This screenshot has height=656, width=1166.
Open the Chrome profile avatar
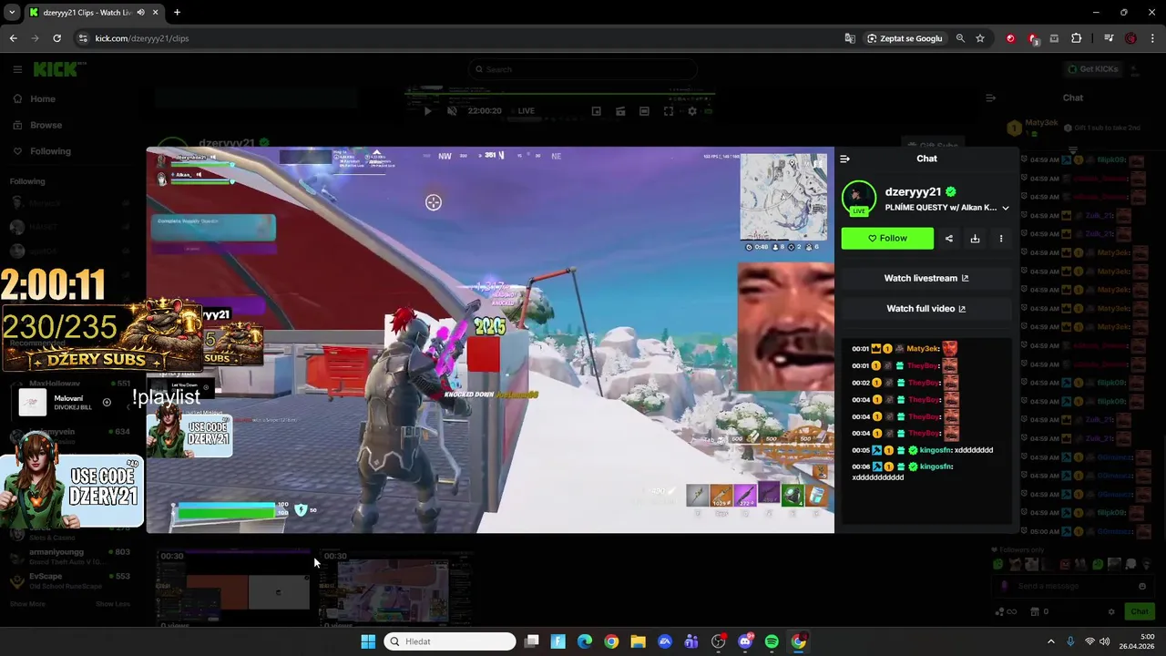(x=1131, y=38)
